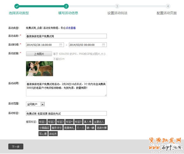Click the step 4 circle indicator

point(167,6)
